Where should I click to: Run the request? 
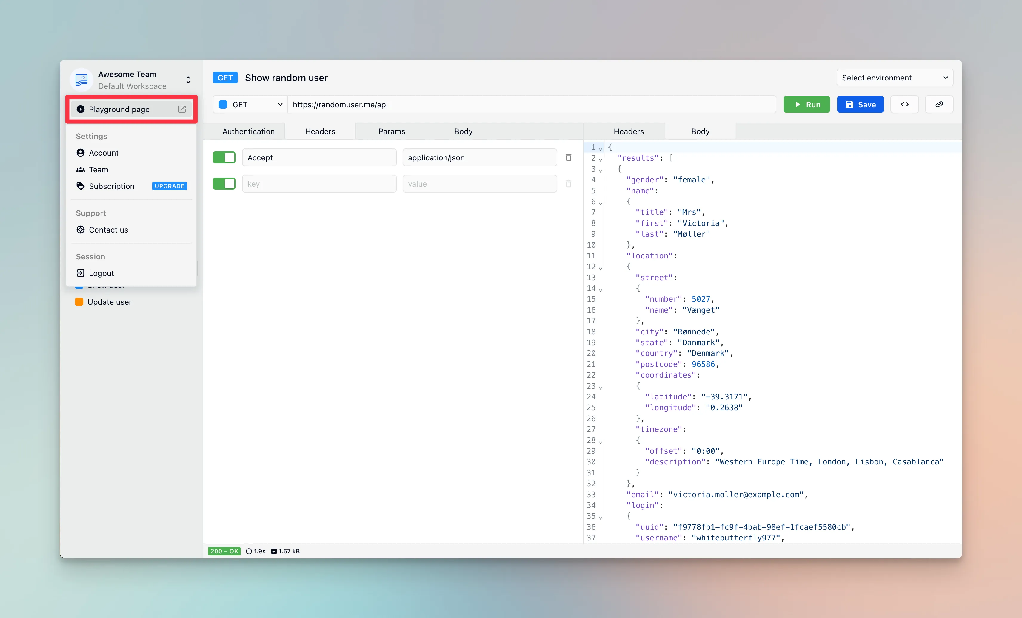pos(806,104)
